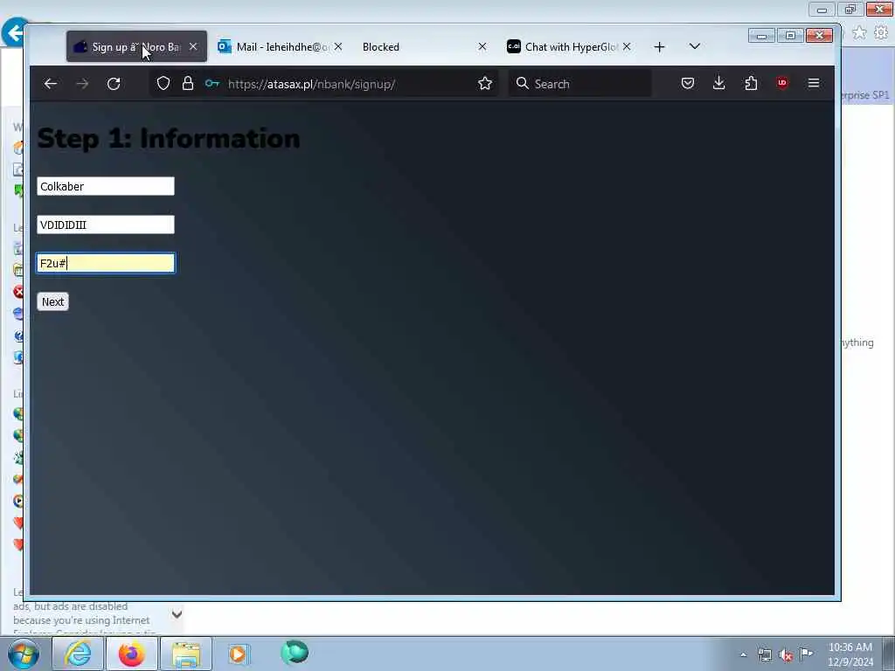895x671 pixels.
Task: Close the Sign up tab
Action: [x=193, y=47]
